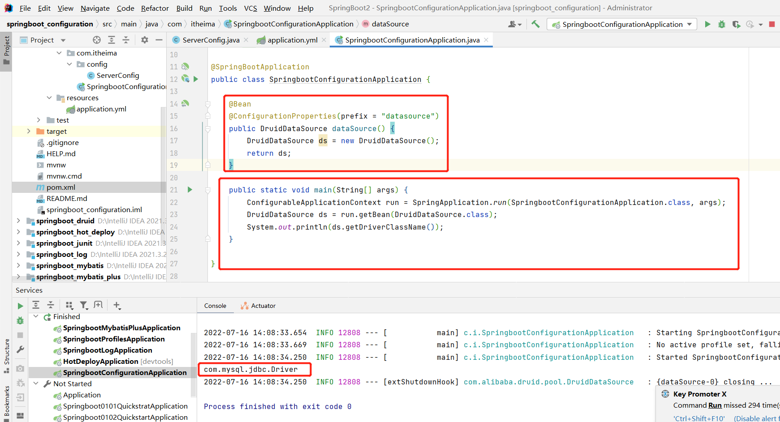This screenshot has width=780, height=422.
Task: Start debugging with the top toolbar bug icon
Action: click(722, 24)
